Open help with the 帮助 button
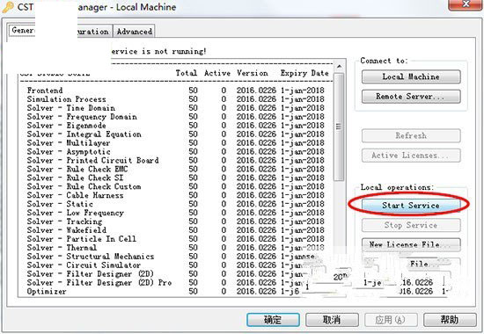 click(450, 320)
